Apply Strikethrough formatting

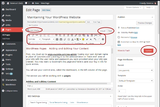[x=37, y=35]
